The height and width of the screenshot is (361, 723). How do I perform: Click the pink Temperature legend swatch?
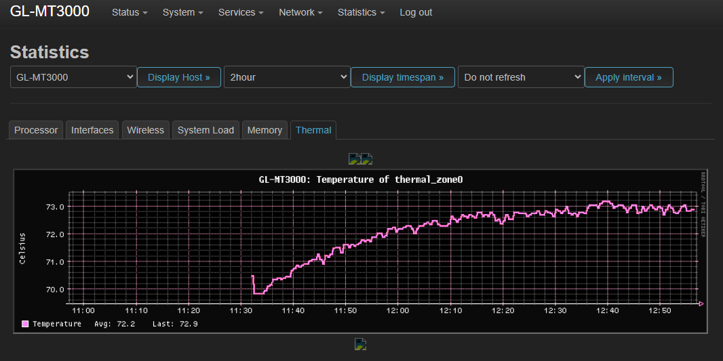[x=25, y=324]
